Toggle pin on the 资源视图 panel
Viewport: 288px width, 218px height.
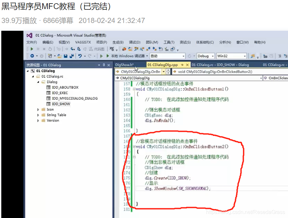pyautogui.click(x=104, y=65)
